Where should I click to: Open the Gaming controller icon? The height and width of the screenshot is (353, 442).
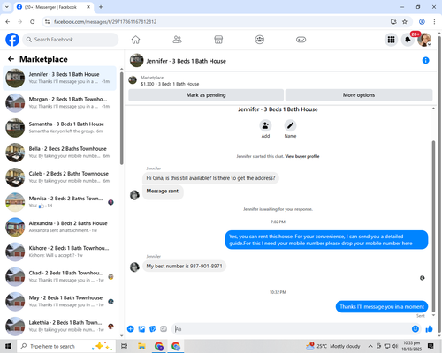click(301, 40)
